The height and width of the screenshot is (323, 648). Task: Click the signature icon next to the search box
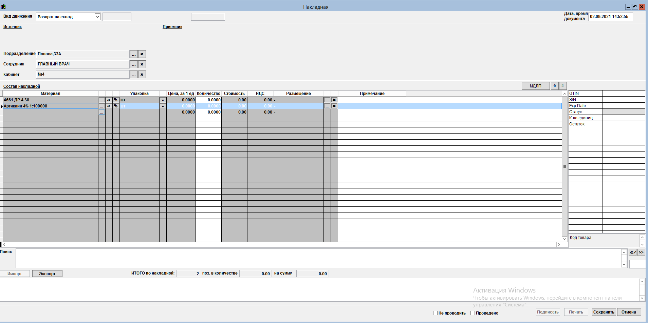632,253
